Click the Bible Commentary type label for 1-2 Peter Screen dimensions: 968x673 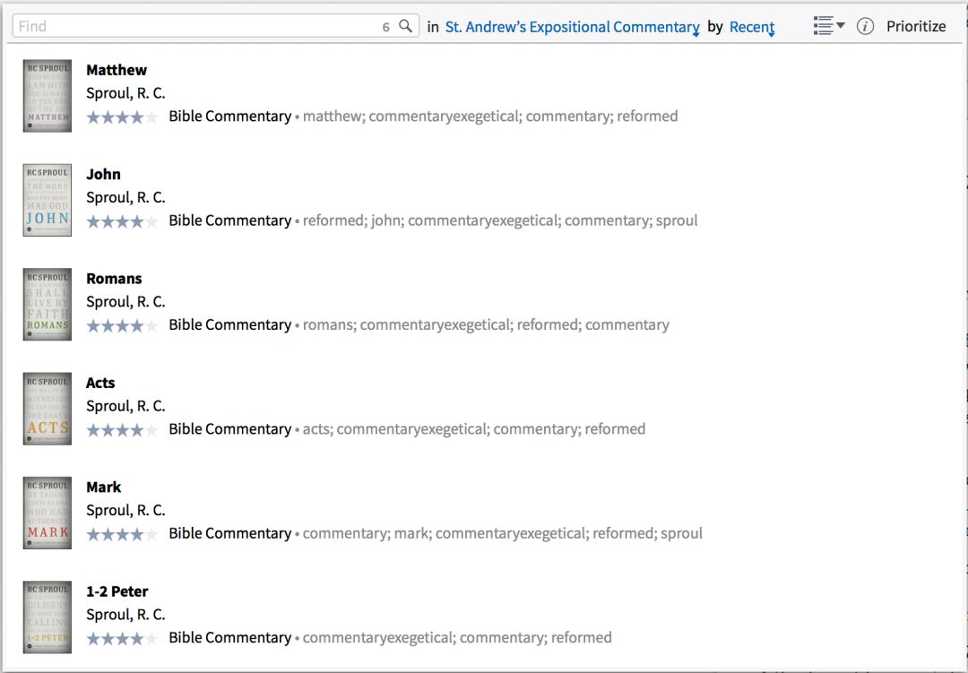point(230,638)
